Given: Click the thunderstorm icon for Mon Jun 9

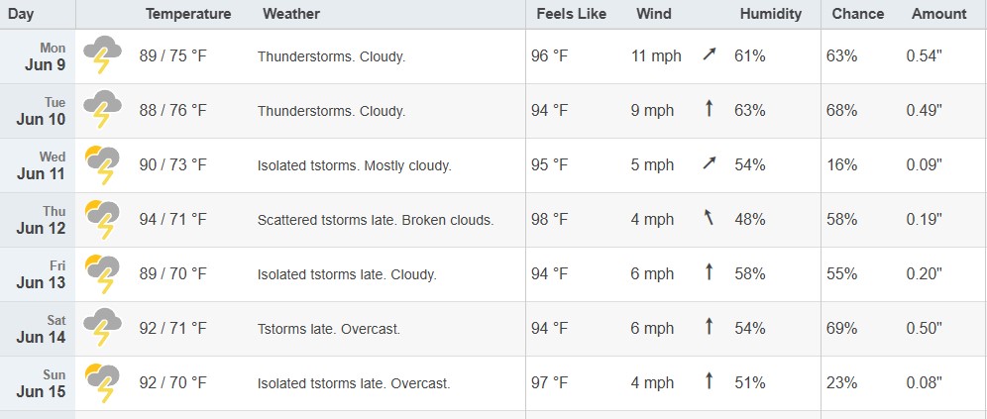Looking at the screenshot, I should (x=103, y=54).
